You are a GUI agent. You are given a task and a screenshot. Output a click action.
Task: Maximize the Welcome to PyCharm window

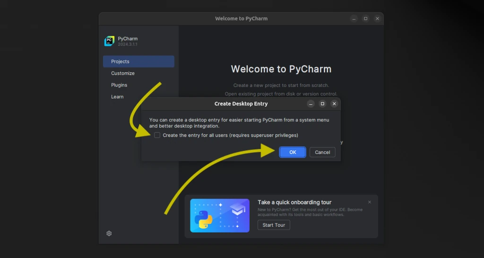click(365, 18)
